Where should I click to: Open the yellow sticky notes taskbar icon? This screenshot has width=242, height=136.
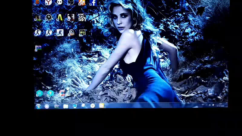point(101,105)
